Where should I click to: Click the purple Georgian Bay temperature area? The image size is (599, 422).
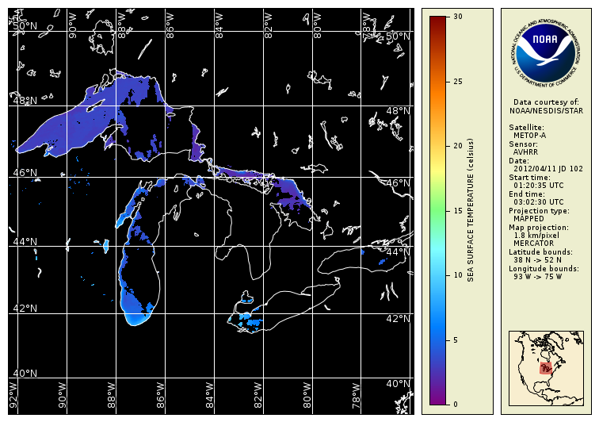[292, 195]
